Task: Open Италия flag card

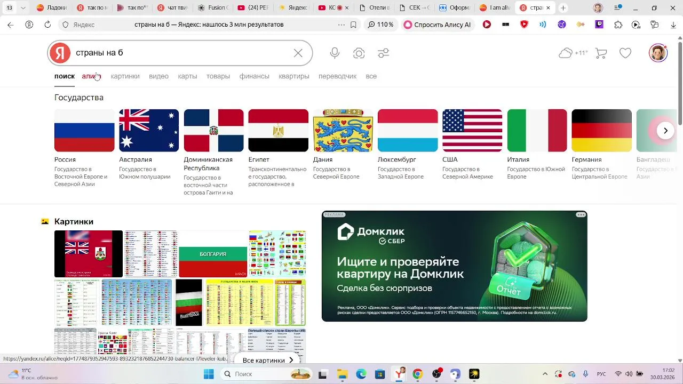Action: click(537, 145)
